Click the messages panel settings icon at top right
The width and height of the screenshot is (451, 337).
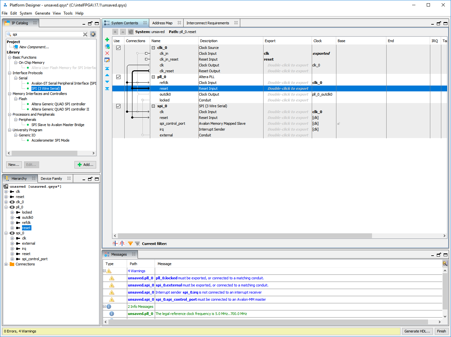[x=445, y=263]
